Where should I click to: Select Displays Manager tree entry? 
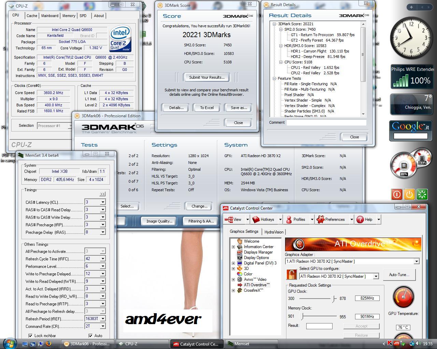258,252
